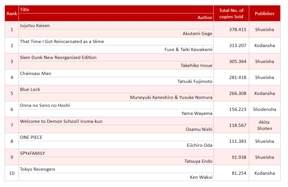This screenshot has height=187, width=288.
Task: Click Kodansha publisher in Slime row
Action: (265, 45)
